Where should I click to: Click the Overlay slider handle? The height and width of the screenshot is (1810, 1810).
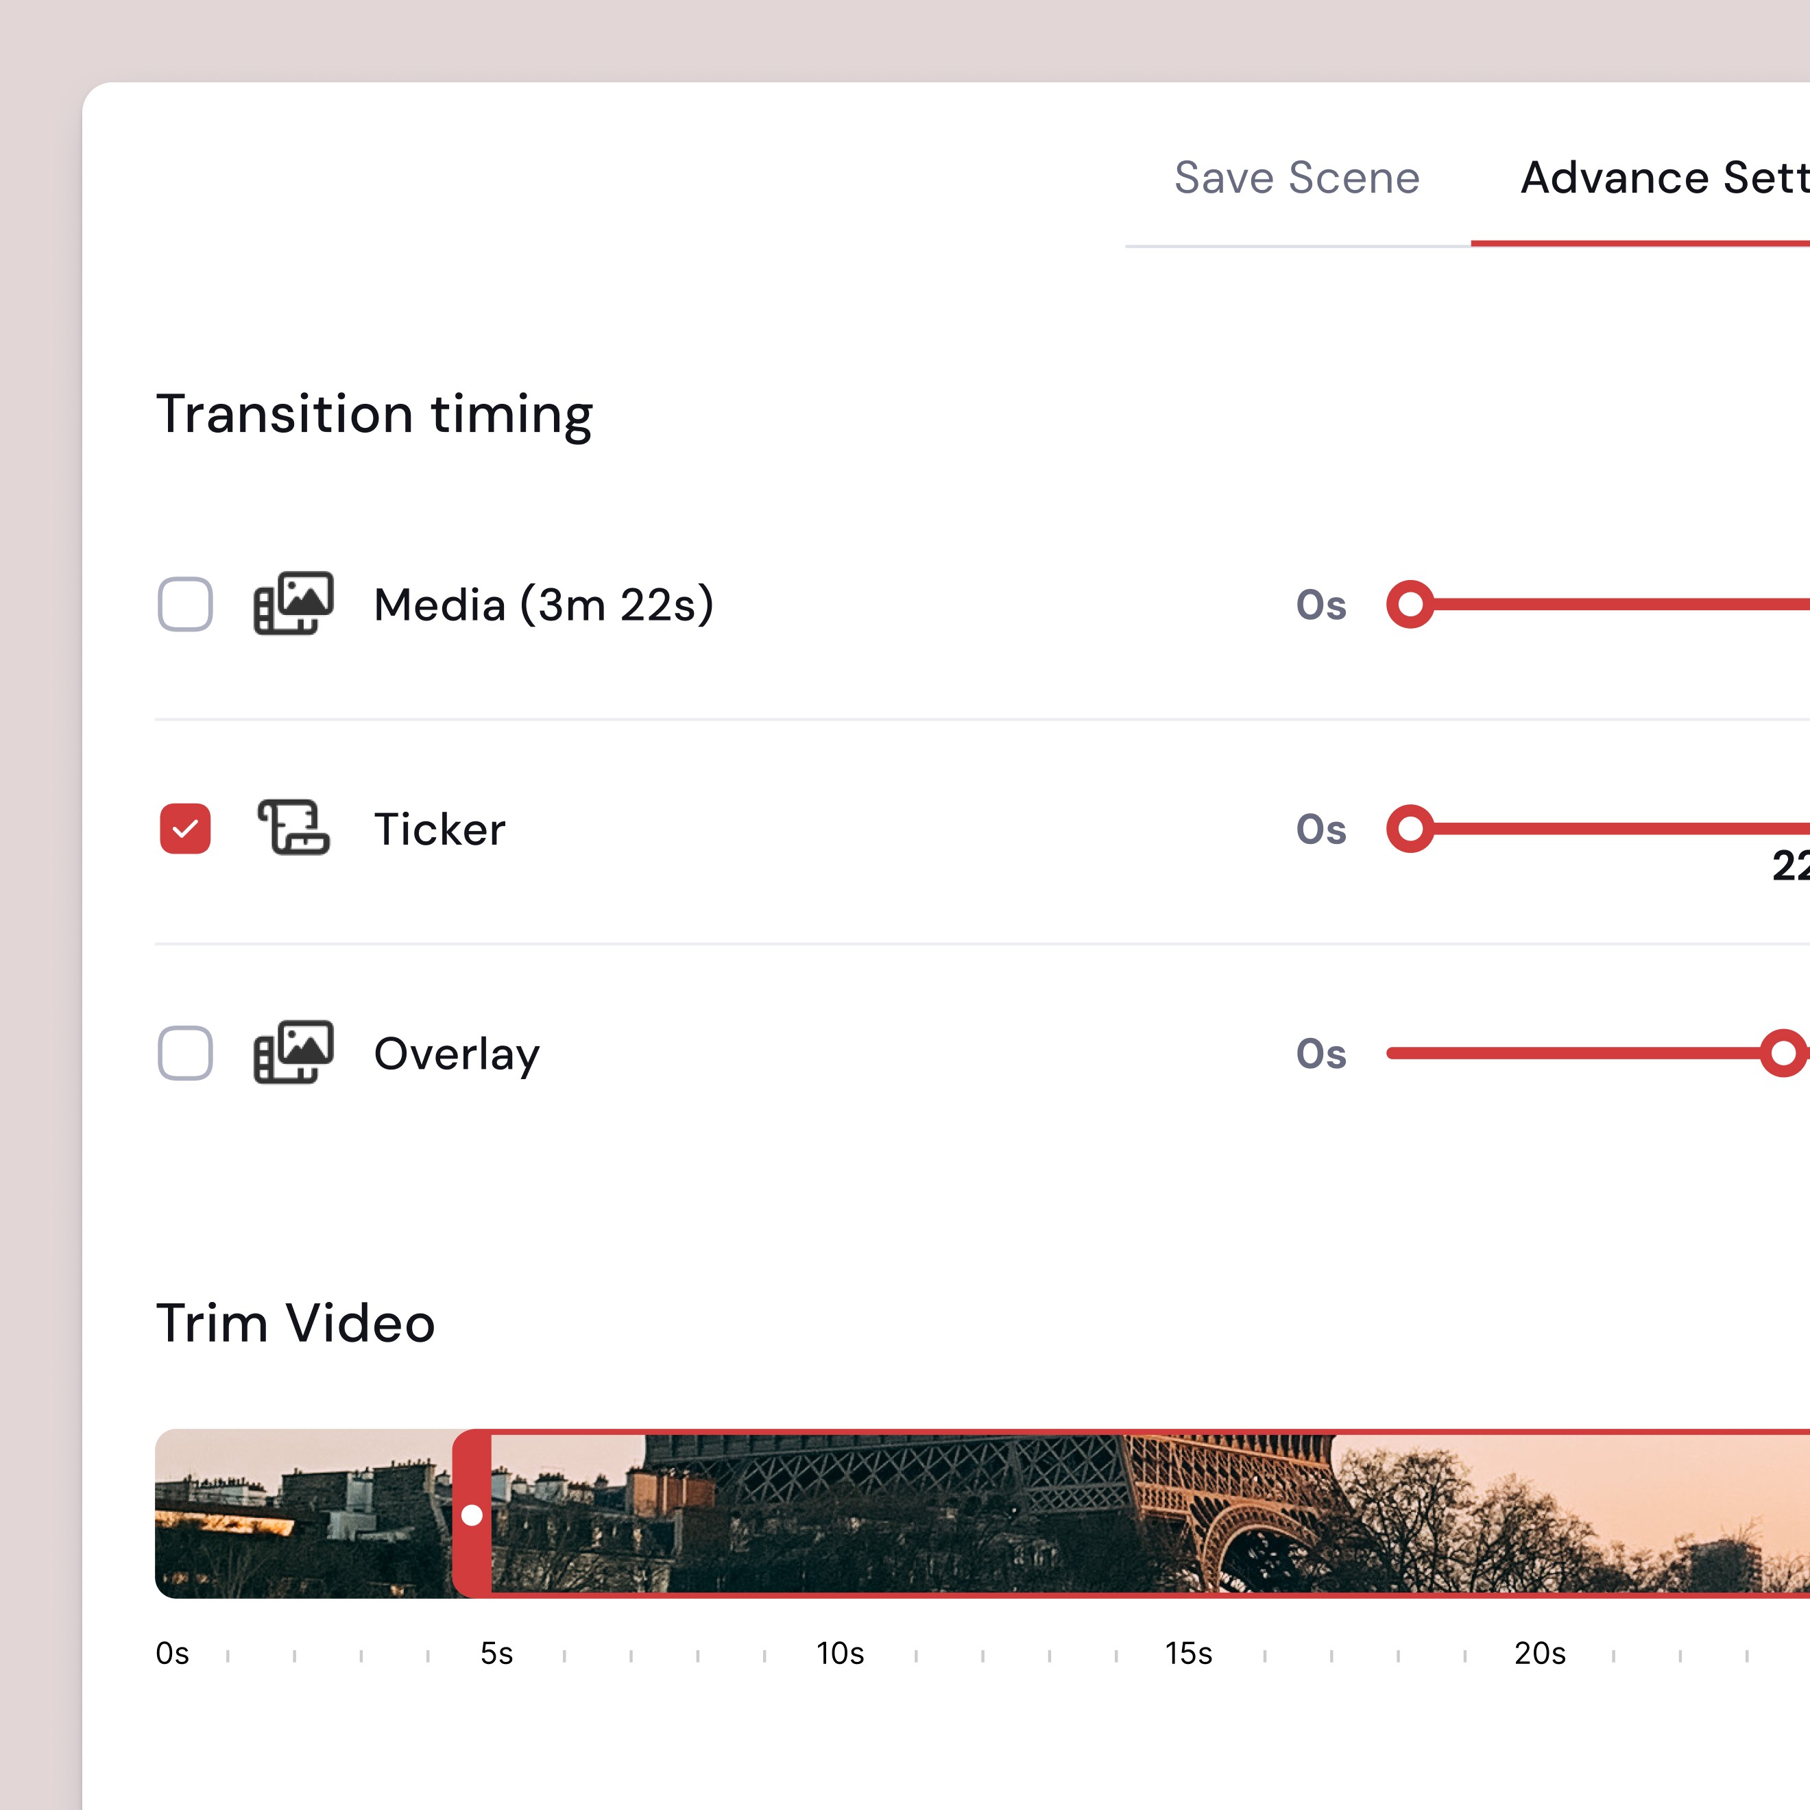click(1782, 1053)
